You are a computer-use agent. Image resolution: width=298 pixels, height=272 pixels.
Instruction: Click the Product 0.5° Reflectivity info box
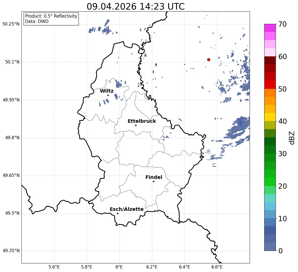[x=51, y=19]
